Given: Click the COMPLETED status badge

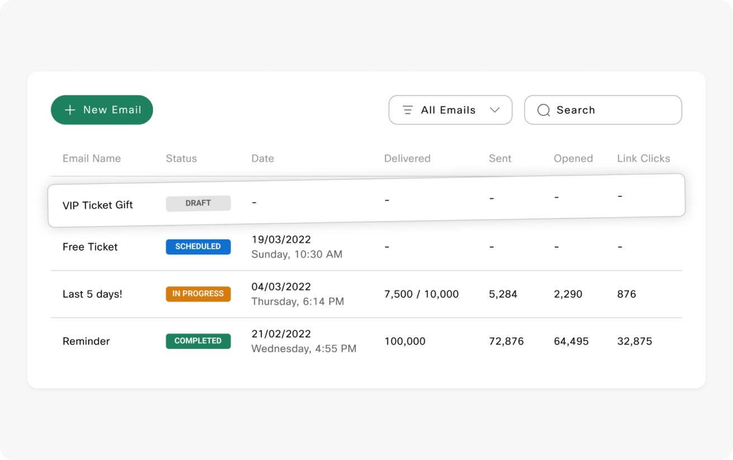Looking at the screenshot, I should (198, 341).
